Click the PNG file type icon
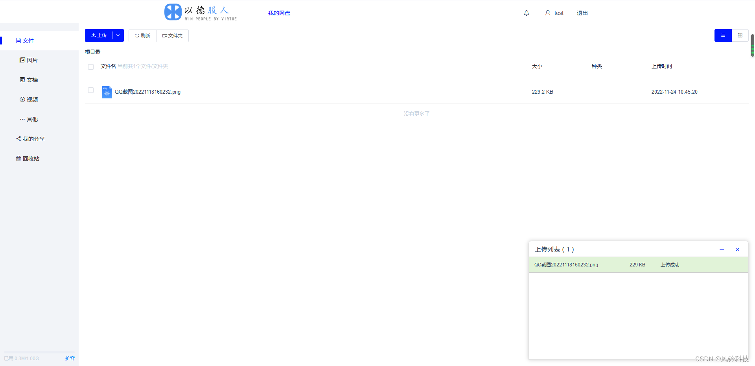755x366 pixels. pos(107,92)
